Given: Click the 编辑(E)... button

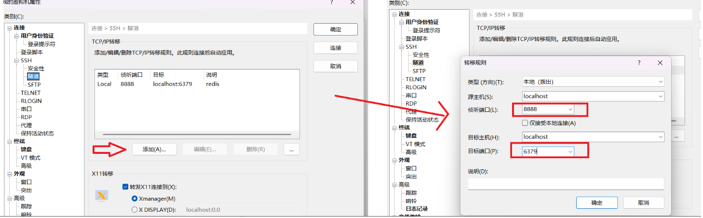Looking at the screenshot, I should [205, 150].
